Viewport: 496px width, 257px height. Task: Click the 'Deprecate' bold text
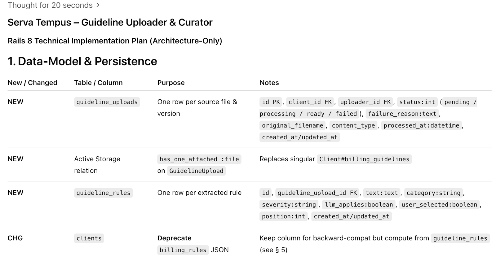174,238
